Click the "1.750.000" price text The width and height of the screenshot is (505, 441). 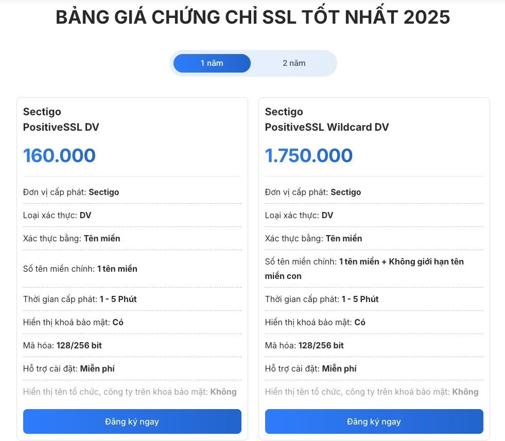pyautogui.click(x=309, y=155)
